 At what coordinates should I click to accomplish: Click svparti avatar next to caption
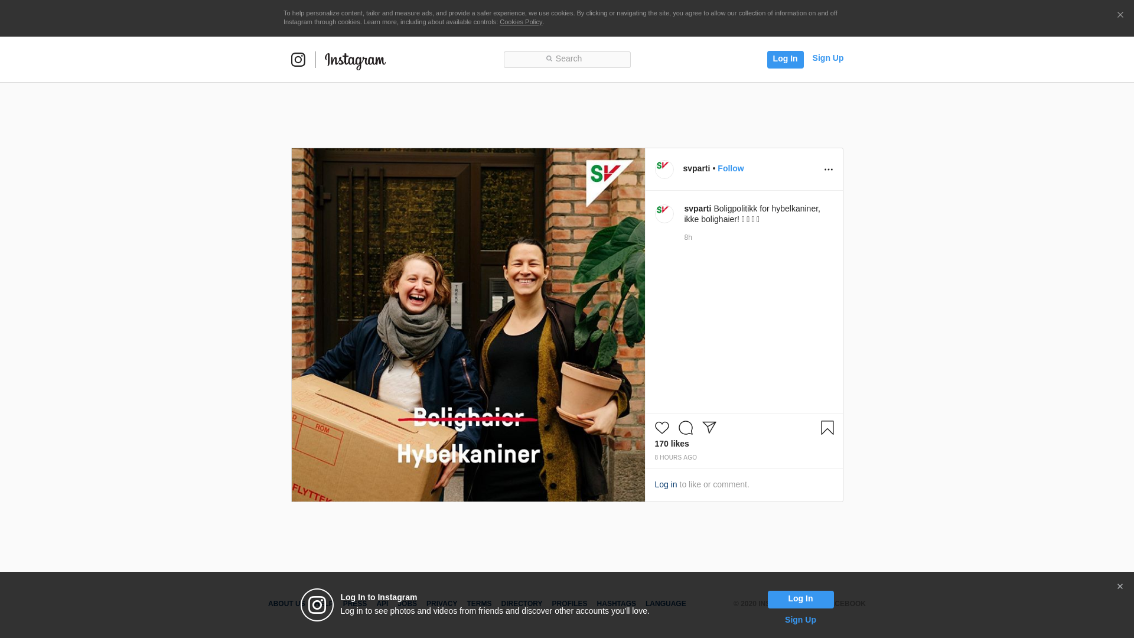tap(664, 213)
